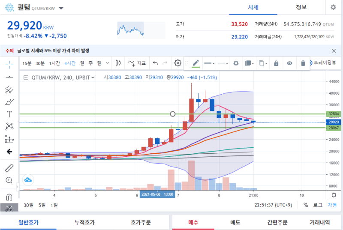Viewport: 343px width, 230px height.
Task: Open the forecasting and measurement tools
Action: click(x=9, y=139)
